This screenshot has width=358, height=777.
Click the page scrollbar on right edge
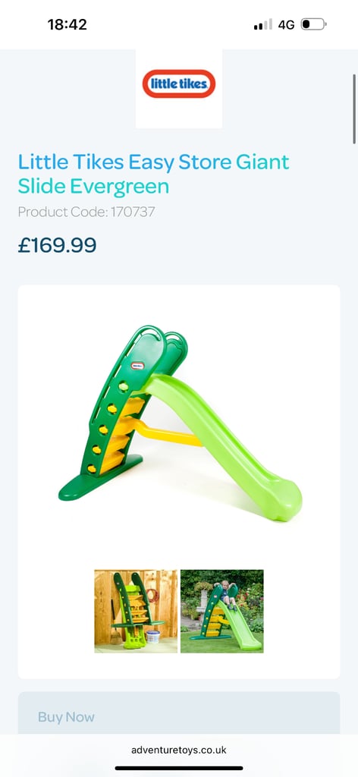coord(354,109)
